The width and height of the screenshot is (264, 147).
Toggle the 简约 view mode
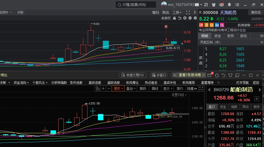(180, 89)
